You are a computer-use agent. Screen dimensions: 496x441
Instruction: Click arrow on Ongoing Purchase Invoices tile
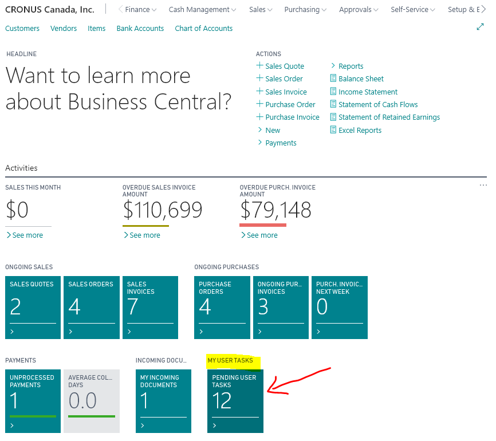pyautogui.click(x=259, y=332)
